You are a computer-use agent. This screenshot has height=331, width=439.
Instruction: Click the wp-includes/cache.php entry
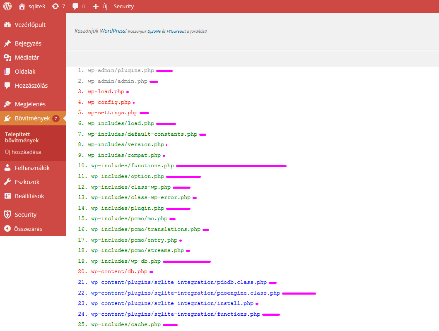click(126, 324)
